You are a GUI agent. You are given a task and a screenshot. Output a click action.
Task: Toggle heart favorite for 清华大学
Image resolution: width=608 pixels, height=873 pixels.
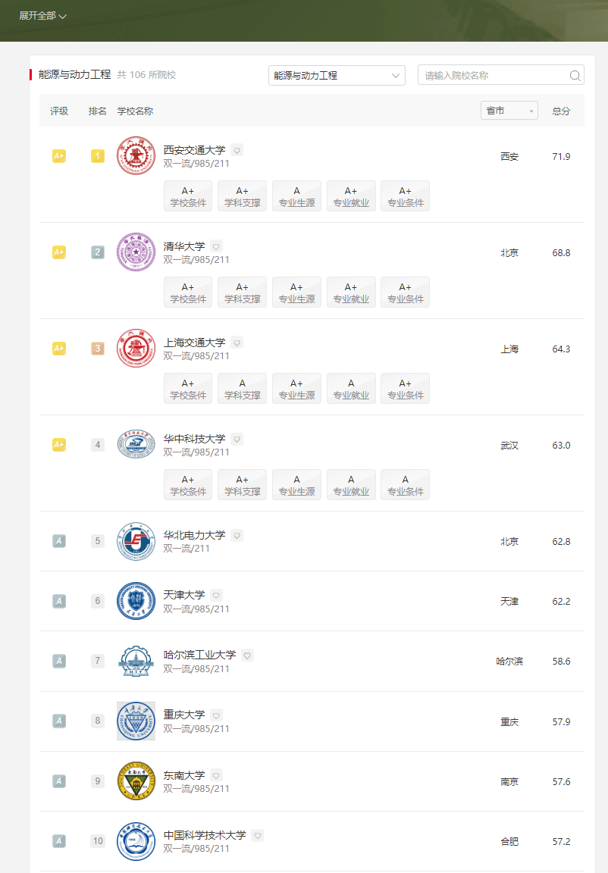tap(216, 246)
